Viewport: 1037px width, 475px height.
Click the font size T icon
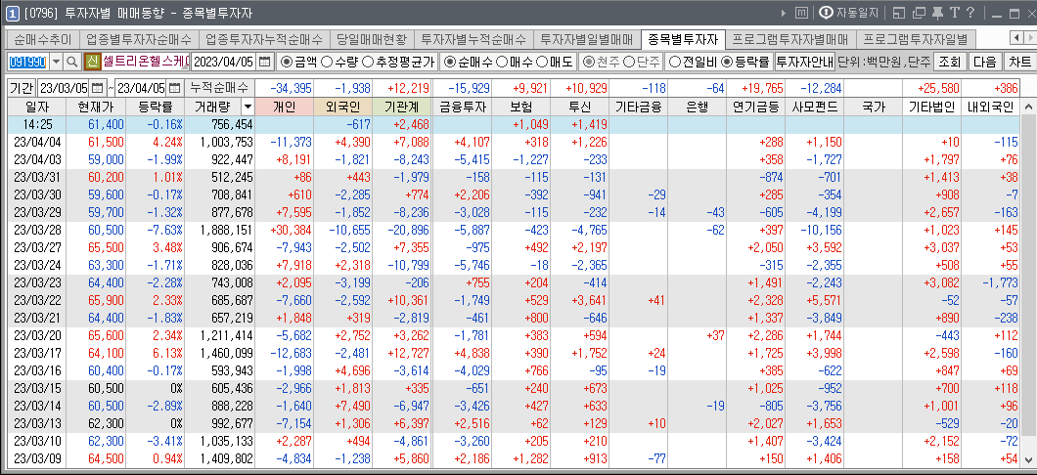(x=954, y=13)
